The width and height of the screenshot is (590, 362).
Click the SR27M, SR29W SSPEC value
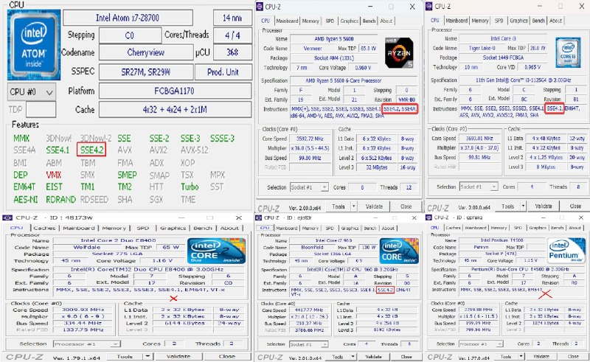click(x=146, y=72)
